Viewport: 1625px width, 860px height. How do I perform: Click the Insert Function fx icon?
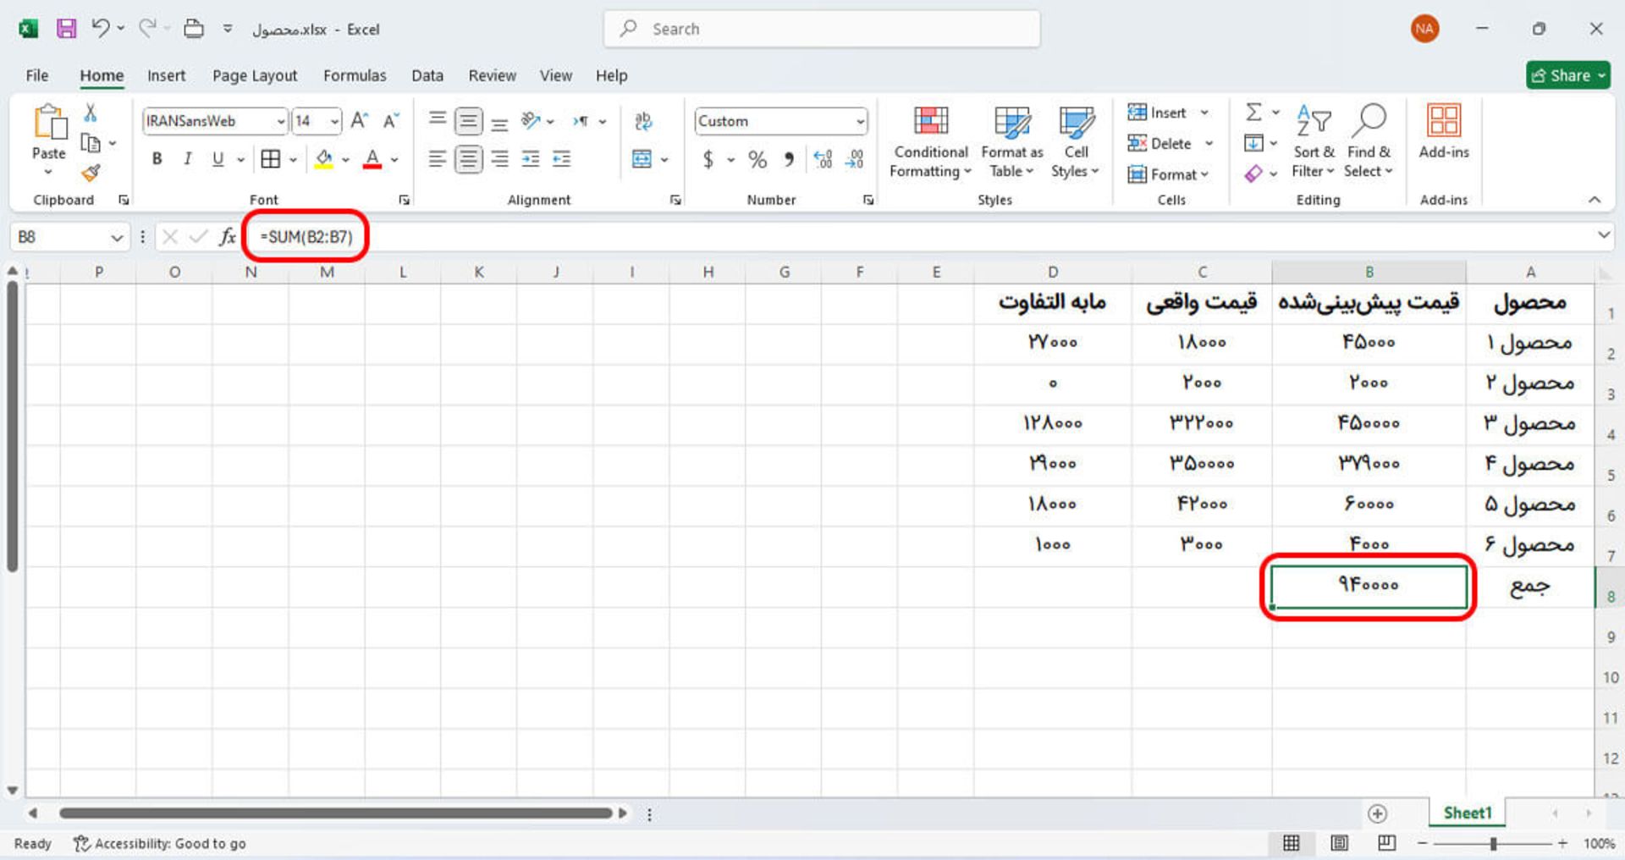[x=227, y=237]
